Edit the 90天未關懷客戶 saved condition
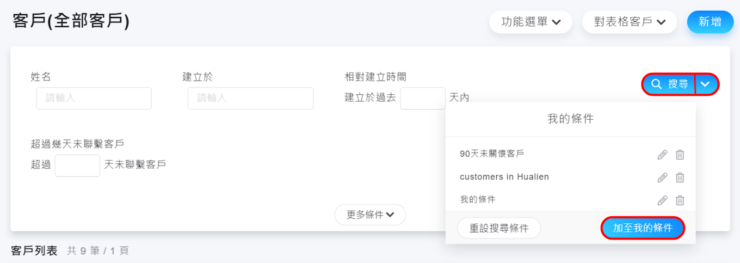This screenshot has height=263, width=740. click(x=662, y=154)
